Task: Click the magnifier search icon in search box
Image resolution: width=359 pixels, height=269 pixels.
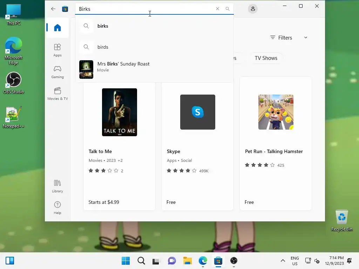Action: [x=227, y=9]
